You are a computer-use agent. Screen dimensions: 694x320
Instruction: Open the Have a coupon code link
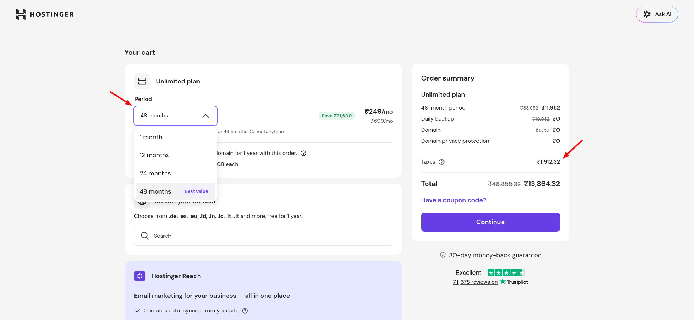pyautogui.click(x=453, y=200)
